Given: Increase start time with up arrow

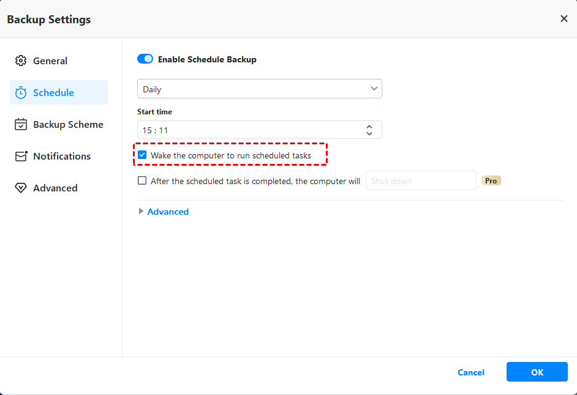Looking at the screenshot, I should point(369,127).
